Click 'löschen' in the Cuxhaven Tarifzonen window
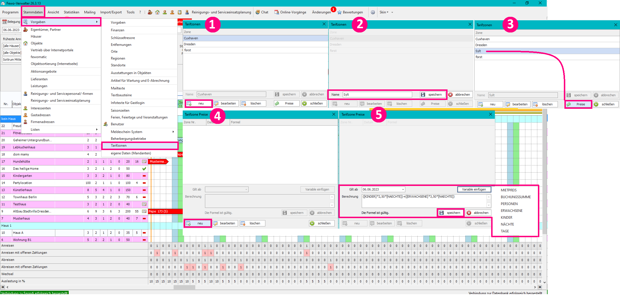Image resolution: width=620 pixels, height=303 pixels. pos(253,103)
